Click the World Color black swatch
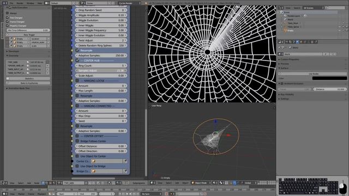The height and width of the screenshot is (196, 349). pyautogui.click(x=329, y=78)
